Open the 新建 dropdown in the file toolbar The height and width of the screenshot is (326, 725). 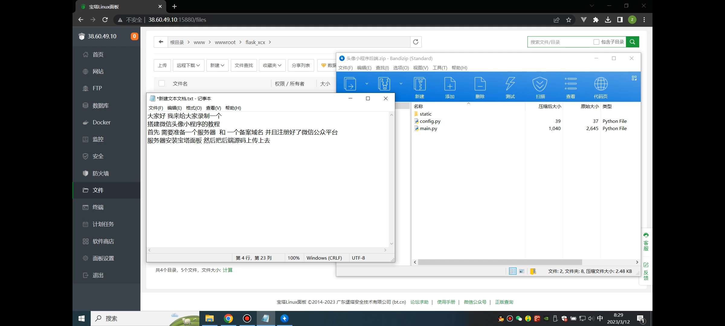pos(217,65)
